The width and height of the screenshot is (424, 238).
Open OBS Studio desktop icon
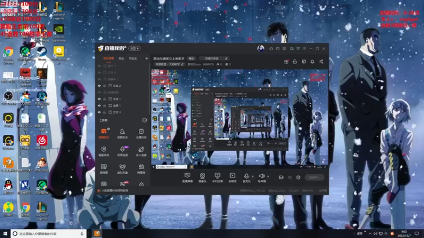click(x=8, y=98)
